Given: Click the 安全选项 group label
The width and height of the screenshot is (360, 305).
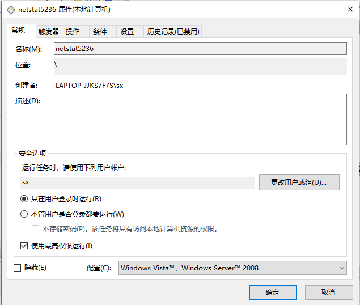Looking at the screenshot, I should pos(32,154).
